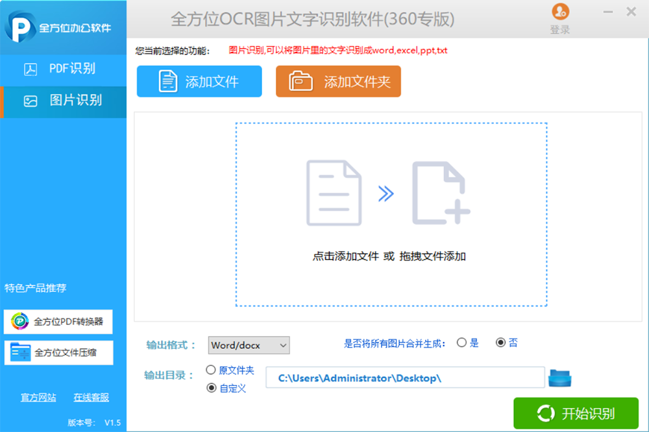Click the new file plus icon in drop area
This screenshot has width=649, height=432.
click(441, 193)
